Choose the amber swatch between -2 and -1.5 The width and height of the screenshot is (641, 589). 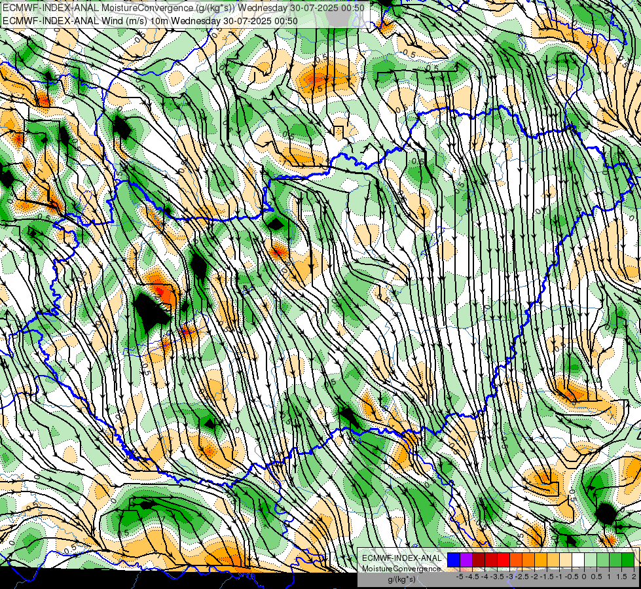click(541, 560)
